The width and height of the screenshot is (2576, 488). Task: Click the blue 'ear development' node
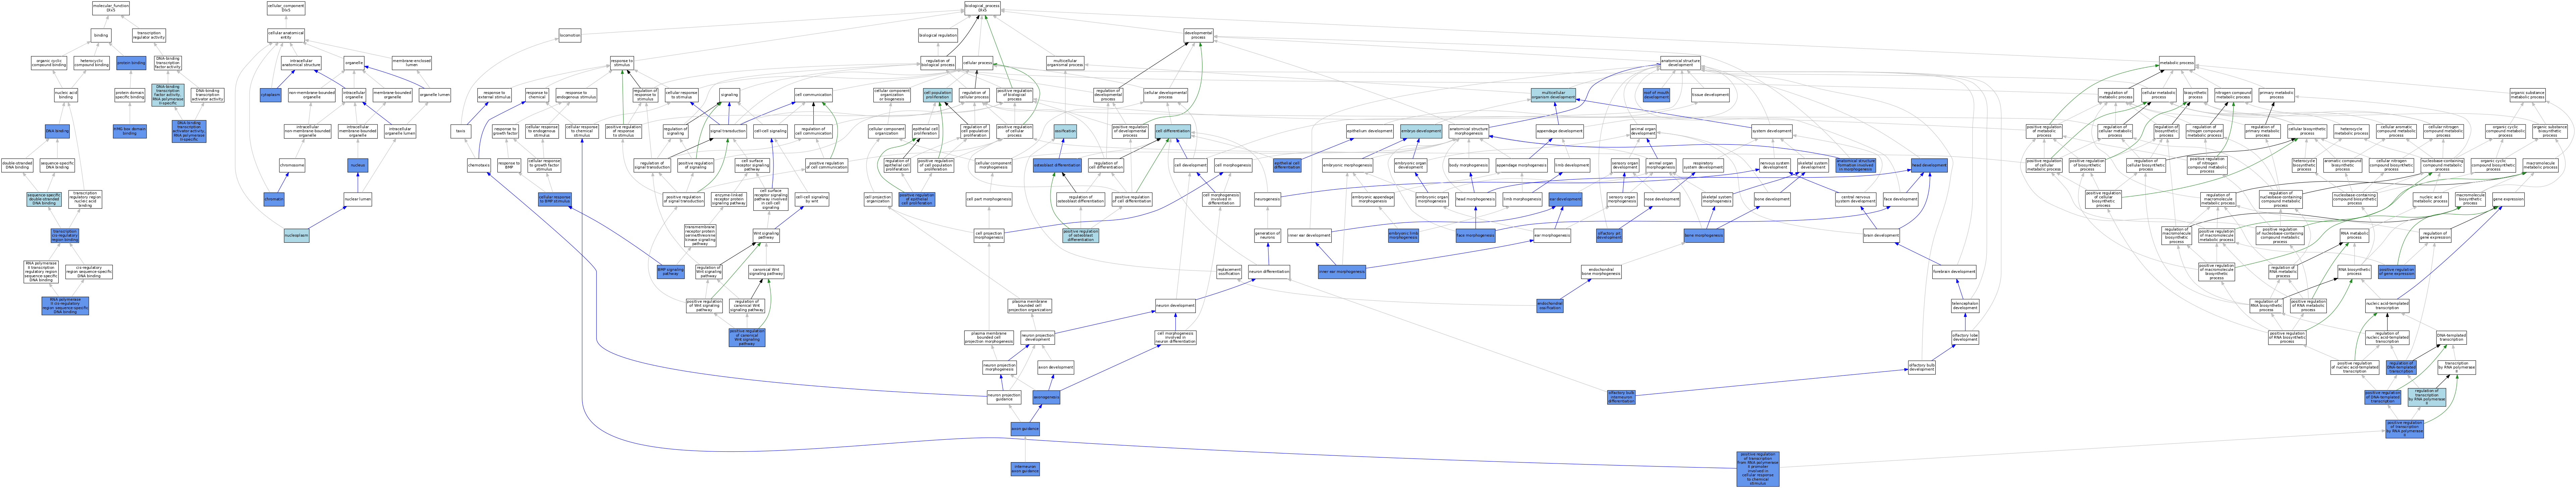[x=1565, y=199]
